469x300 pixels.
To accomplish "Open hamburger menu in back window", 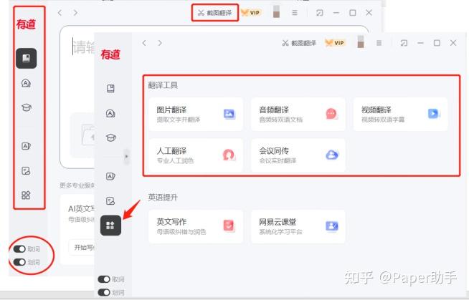I will click(x=295, y=13).
